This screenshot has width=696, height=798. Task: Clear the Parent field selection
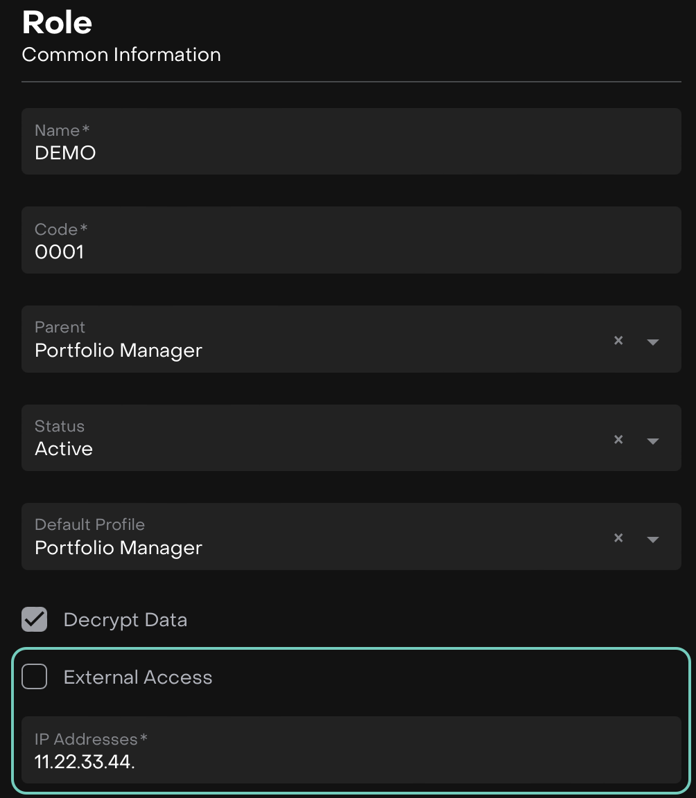(618, 340)
